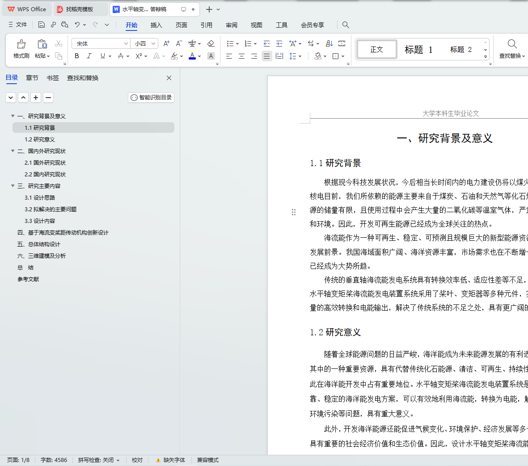This screenshot has width=528, height=466.
Task: Toggle bold formatting
Action: pyautogui.click(x=77, y=56)
